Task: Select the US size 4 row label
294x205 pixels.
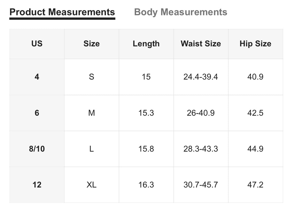Action: (37, 77)
